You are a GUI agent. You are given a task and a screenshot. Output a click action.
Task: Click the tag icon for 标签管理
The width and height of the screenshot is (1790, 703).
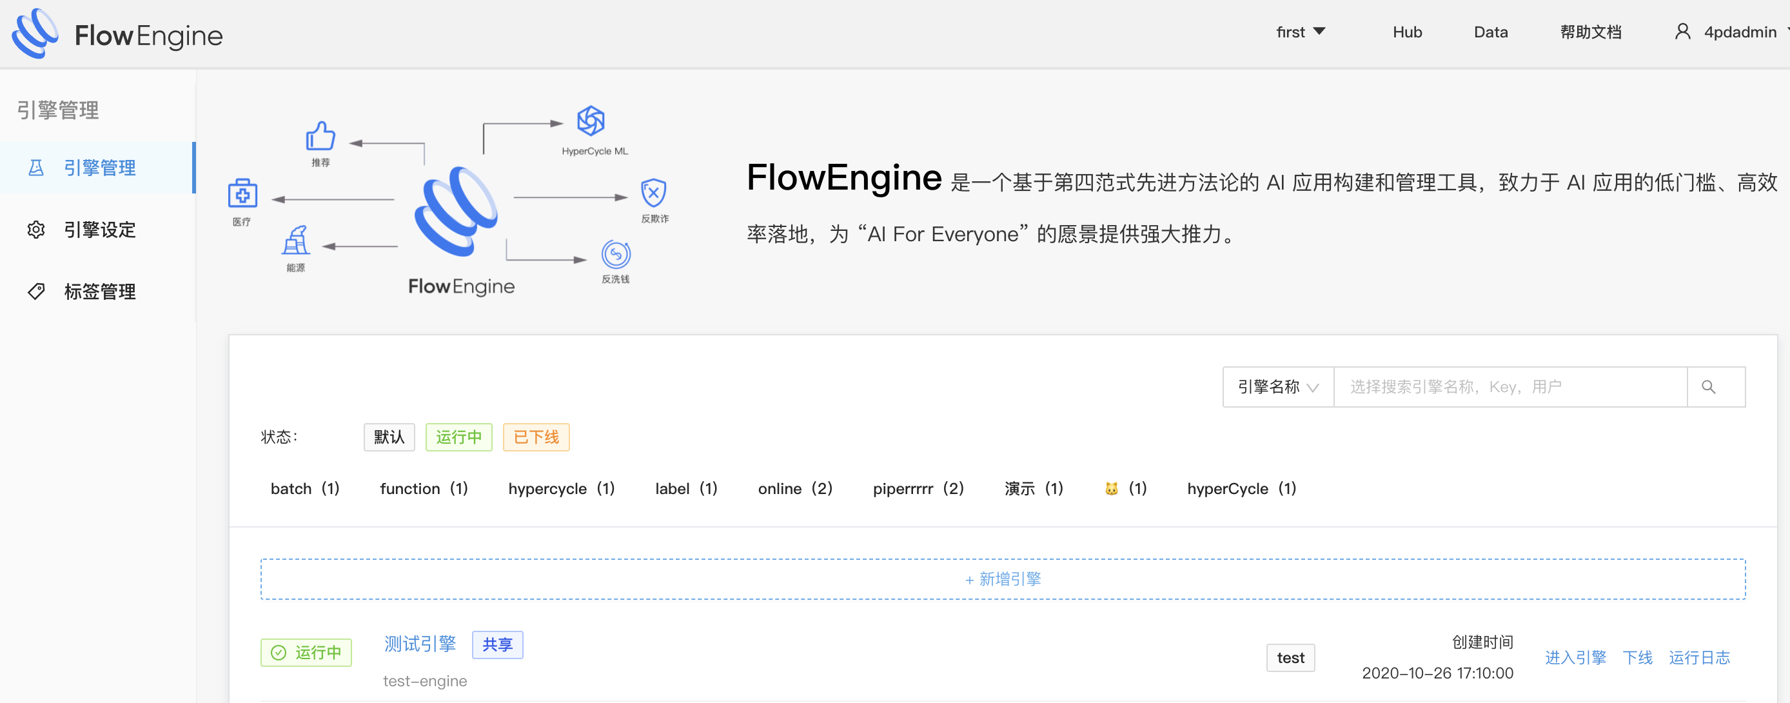click(x=36, y=292)
